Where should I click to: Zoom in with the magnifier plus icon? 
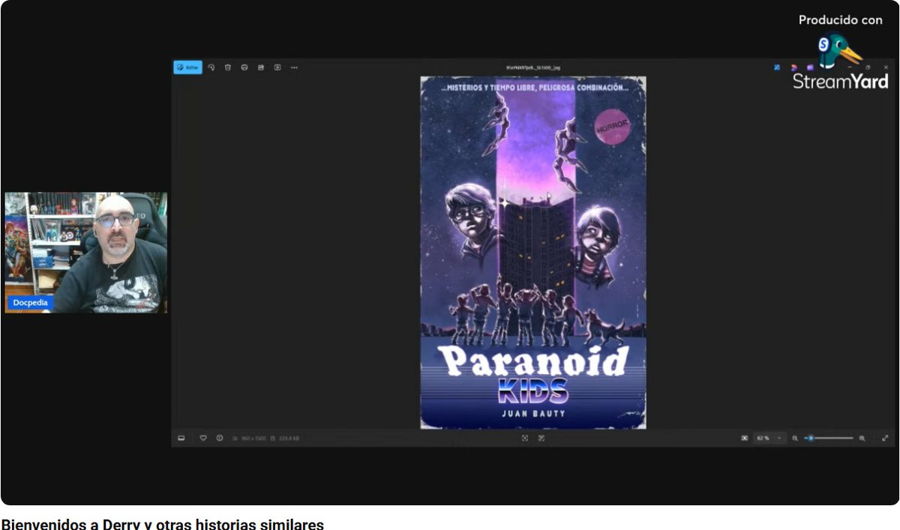coord(862,438)
